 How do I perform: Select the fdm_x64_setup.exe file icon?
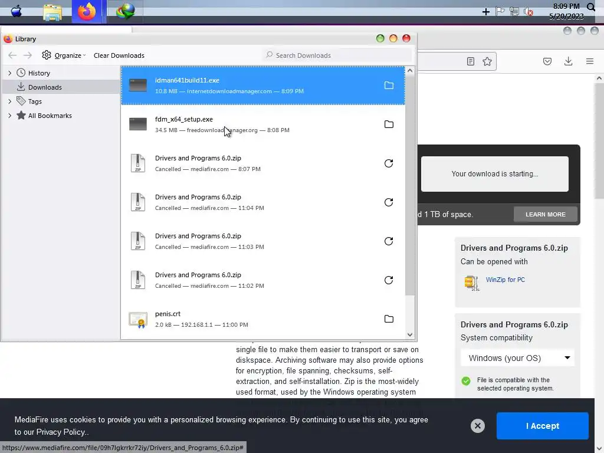tap(138, 124)
